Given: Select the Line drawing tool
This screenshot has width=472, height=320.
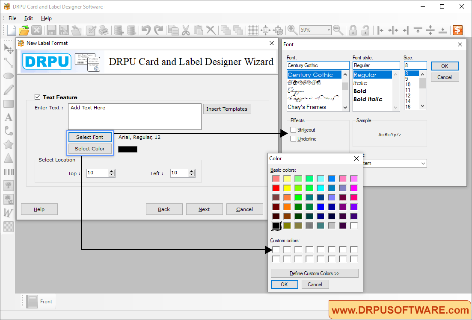Looking at the screenshot, I should pos(9,62).
